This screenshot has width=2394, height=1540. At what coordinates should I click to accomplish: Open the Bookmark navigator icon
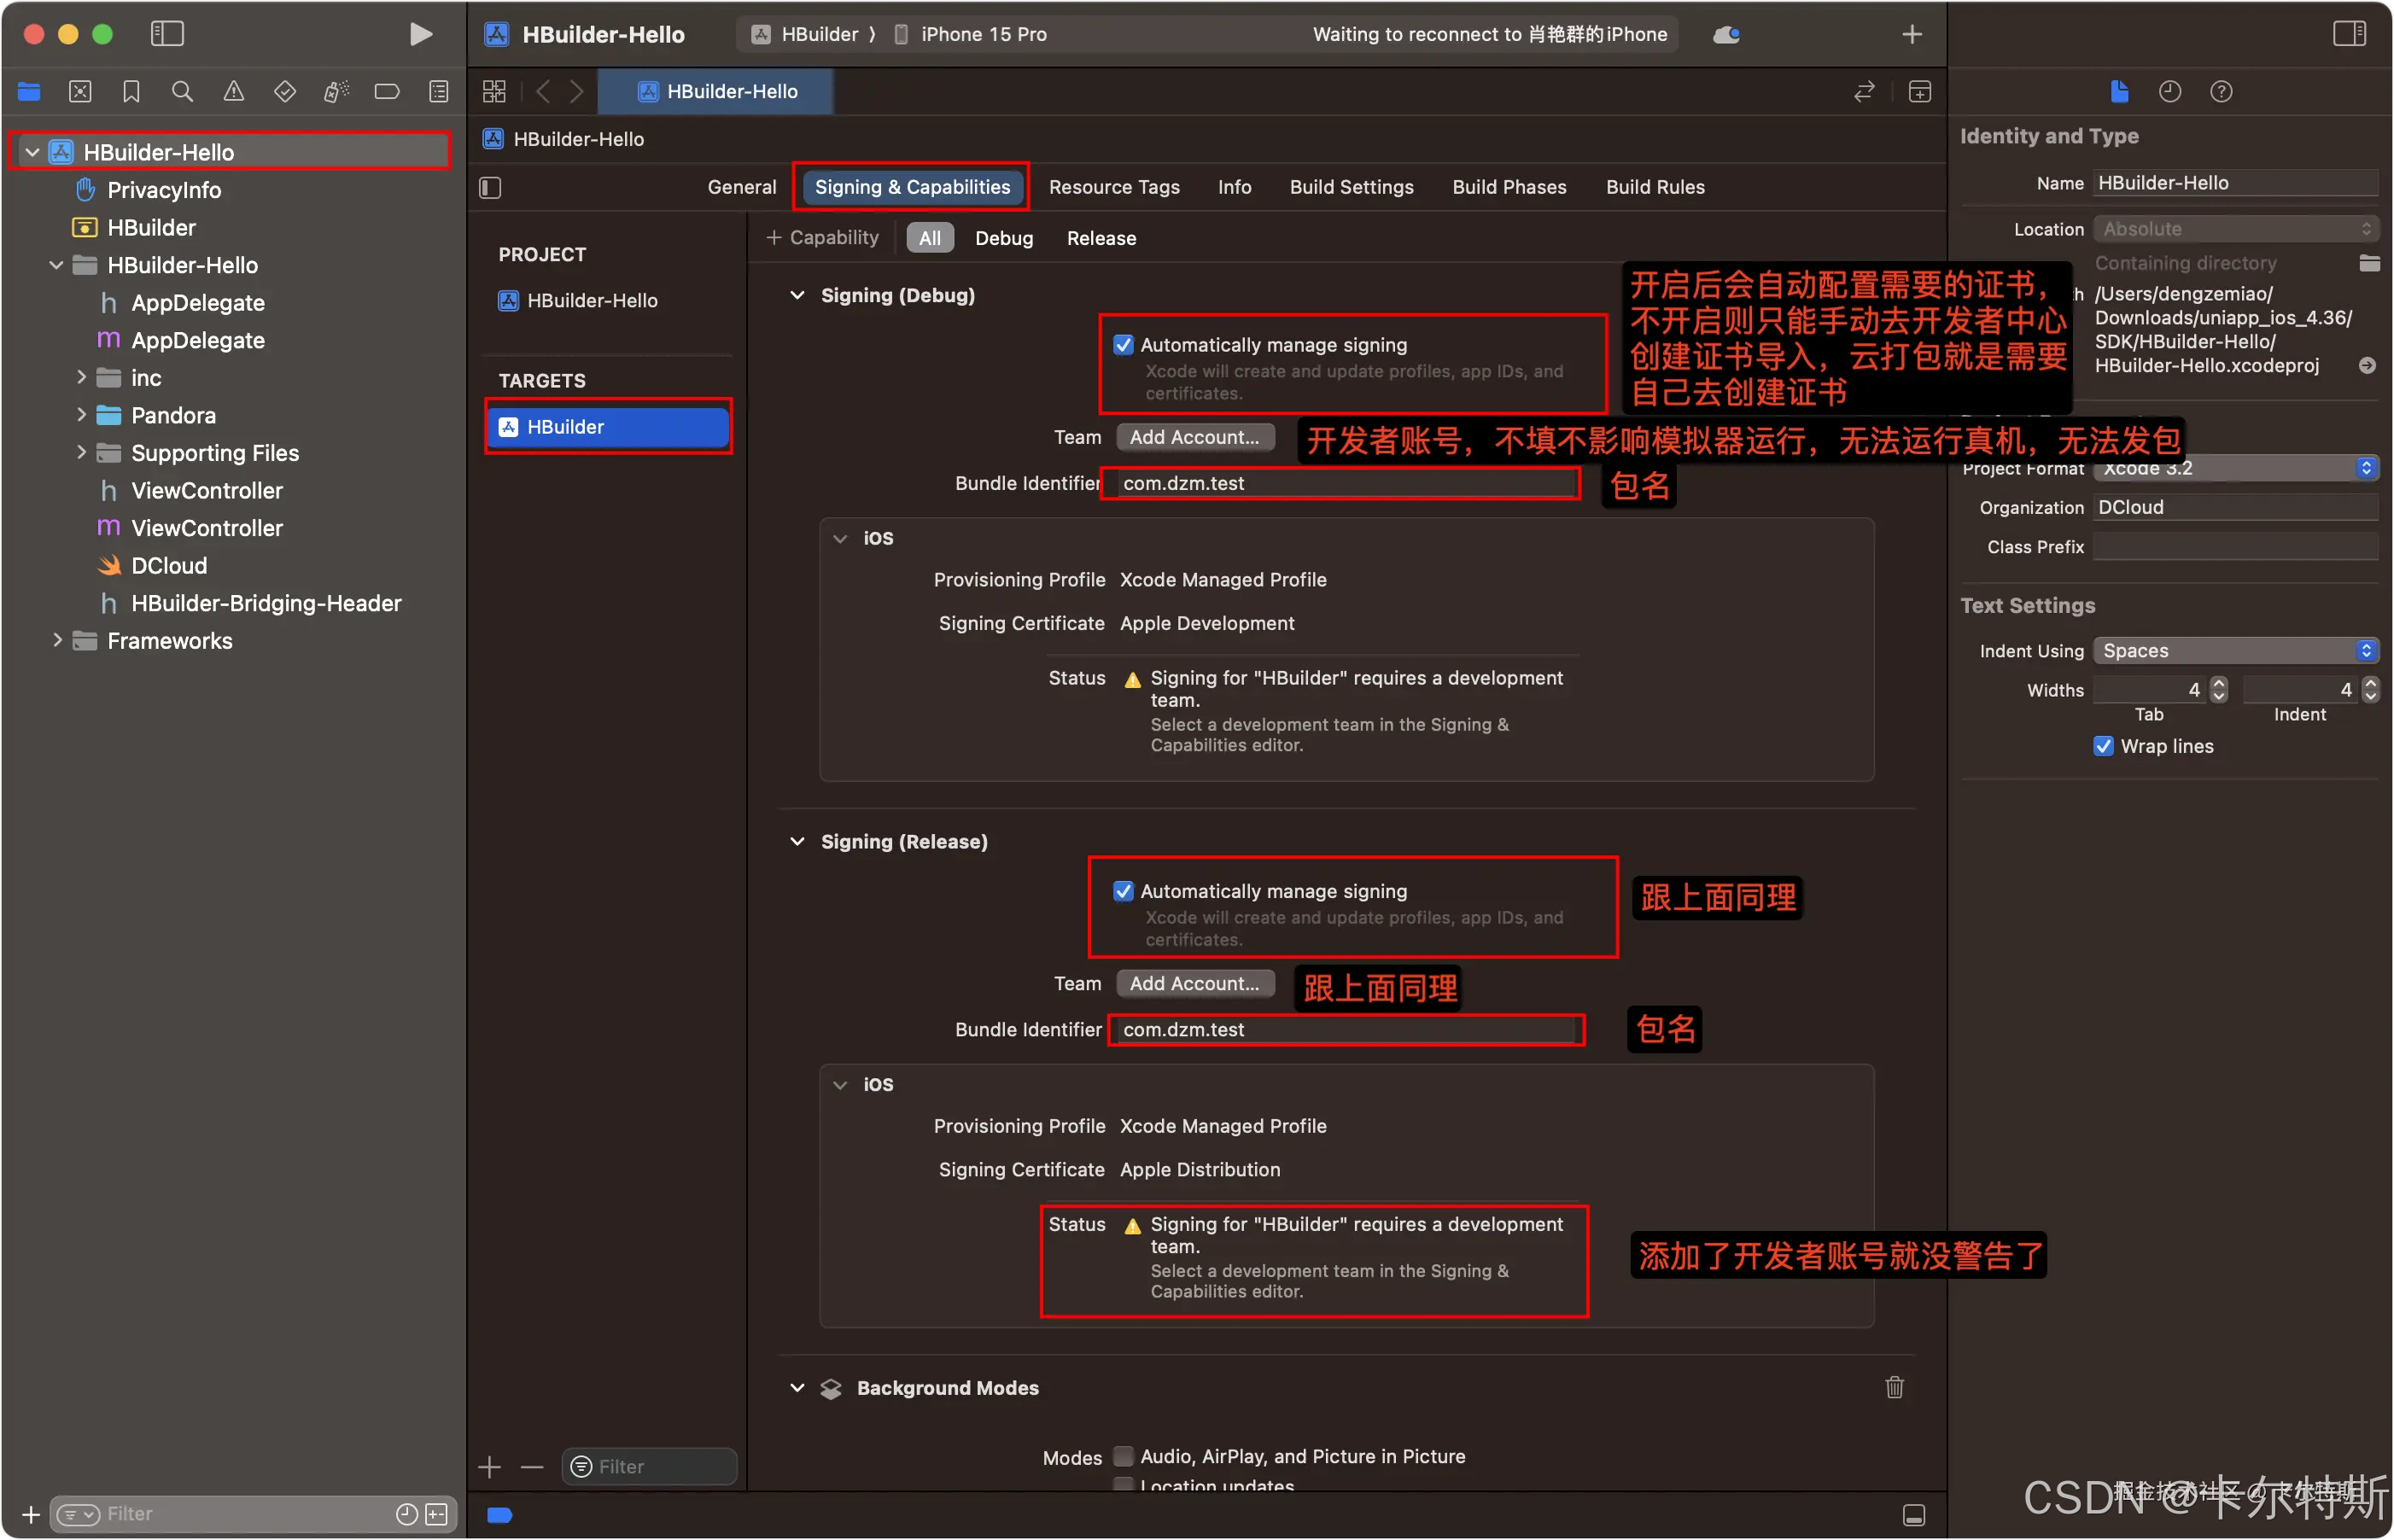131,92
